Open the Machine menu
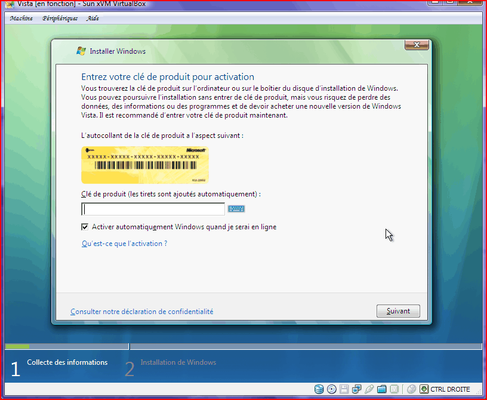This screenshot has width=487, height=400. click(x=21, y=19)
